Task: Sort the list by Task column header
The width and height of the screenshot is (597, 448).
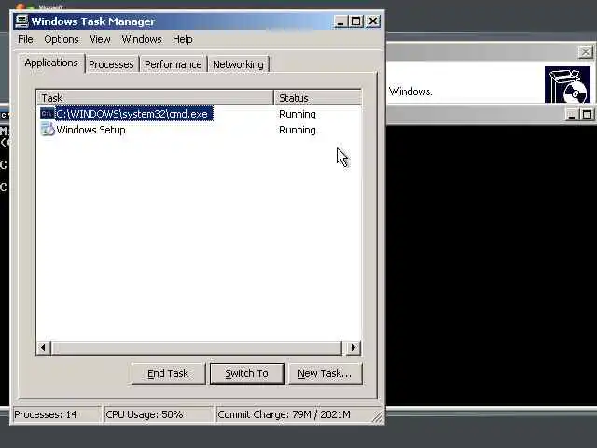Action: [155, 97]
